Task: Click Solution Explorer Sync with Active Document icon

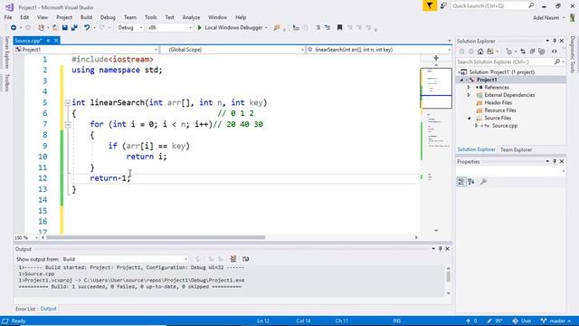Action: pos(523,52)
